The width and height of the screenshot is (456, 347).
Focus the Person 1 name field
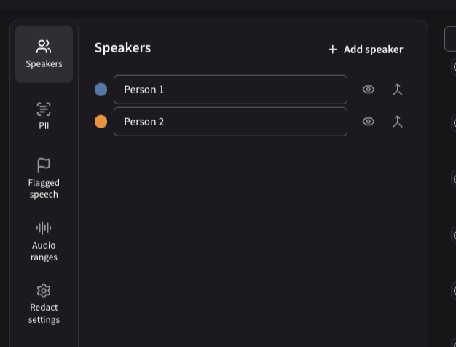230,90
